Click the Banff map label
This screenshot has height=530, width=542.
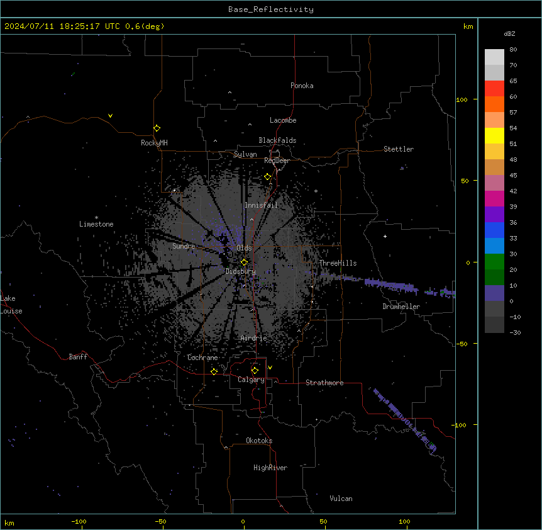click(x=78, y=357)
